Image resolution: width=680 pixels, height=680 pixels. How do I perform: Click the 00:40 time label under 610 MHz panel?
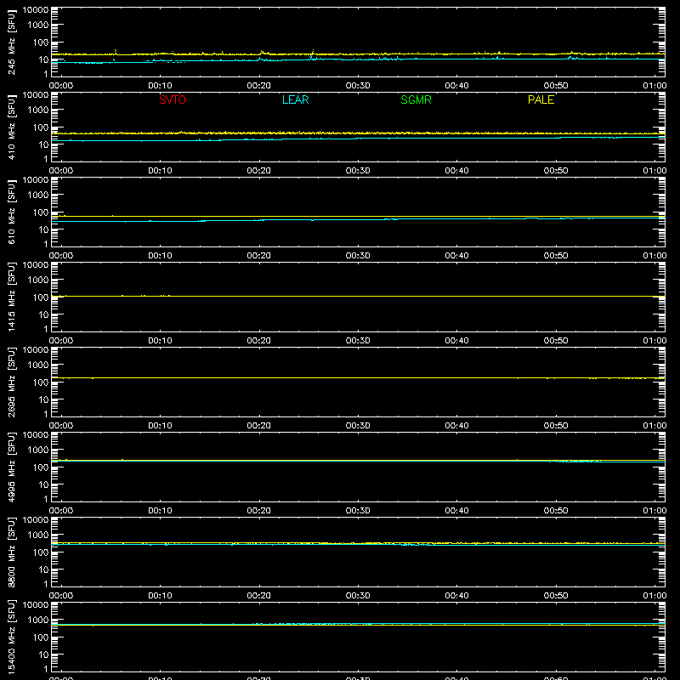point(456,256)
